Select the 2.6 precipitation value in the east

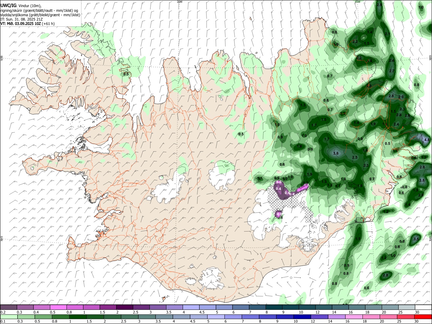[x=407, y=115]
